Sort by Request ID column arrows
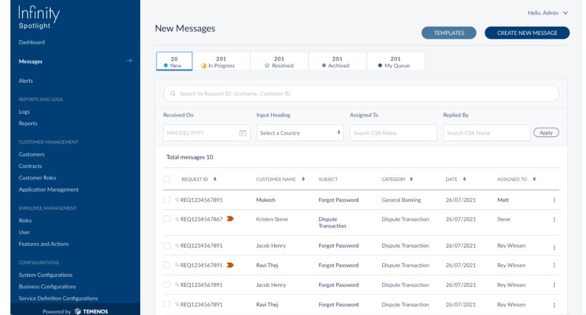Viewport: 586px width, 315px height. click(x=215, y=179)
